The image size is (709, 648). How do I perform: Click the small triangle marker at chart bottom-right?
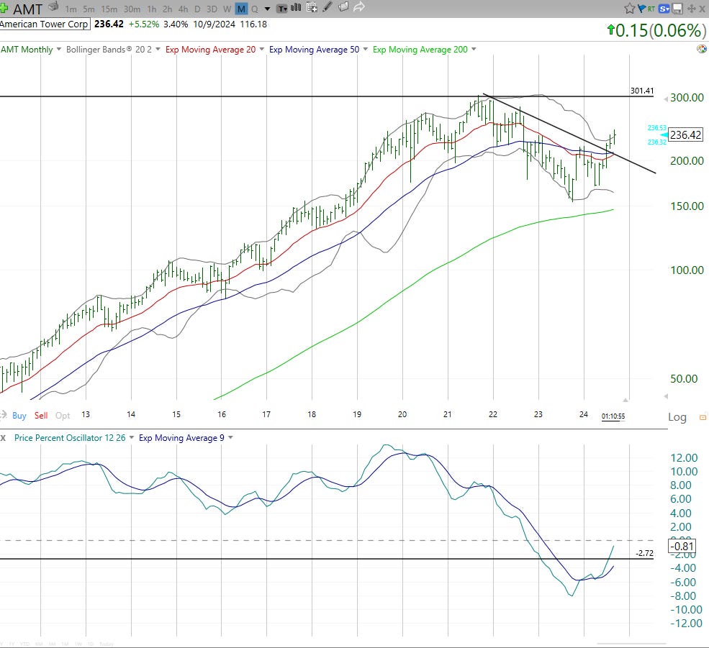[x=626, y=400]
